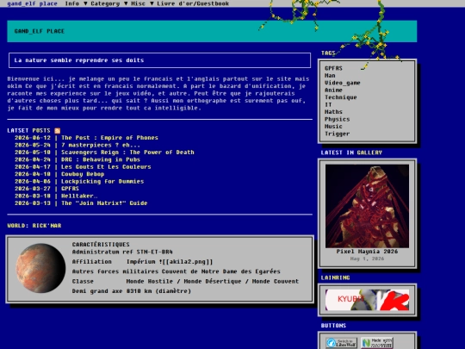465x349 pixels.
Task: Click Administratum ref STN-ET-BR4 text
Action: pyautogui.click(x=122, y=252)
